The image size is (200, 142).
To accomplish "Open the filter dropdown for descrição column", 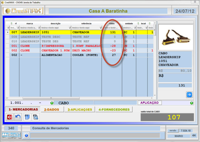I will 69,28.
